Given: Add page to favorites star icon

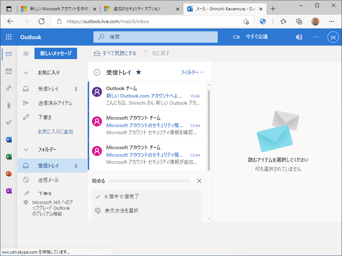Looking at the screenshot, I should pos(246,21).
